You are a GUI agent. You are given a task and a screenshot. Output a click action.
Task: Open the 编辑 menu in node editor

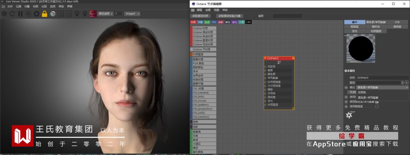199,10
